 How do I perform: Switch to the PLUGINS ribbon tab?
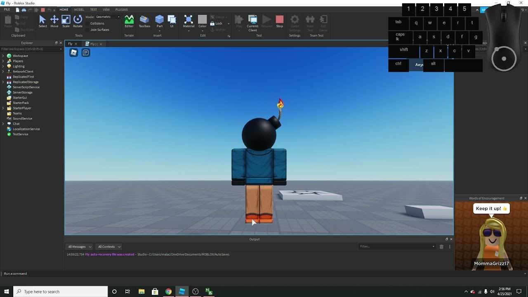pos(121,9)
